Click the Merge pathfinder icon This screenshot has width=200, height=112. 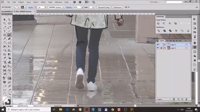pyautogui.click(x=170, y=31)
